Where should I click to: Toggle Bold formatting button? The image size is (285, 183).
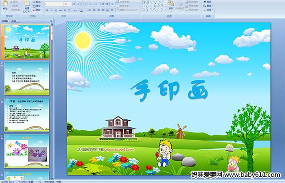pos(47,10)
